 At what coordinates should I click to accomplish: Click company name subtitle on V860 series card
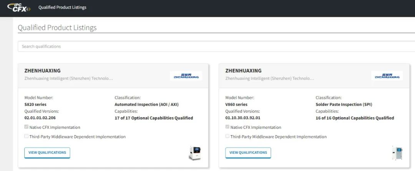click(270, 79)
